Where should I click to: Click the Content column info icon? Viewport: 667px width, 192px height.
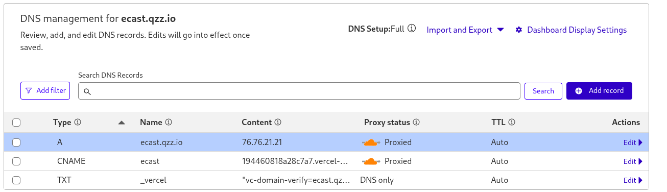point(278,123)
